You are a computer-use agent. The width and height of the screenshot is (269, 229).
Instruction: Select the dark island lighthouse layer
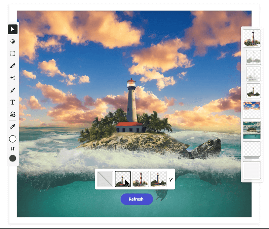click(254, 91)
